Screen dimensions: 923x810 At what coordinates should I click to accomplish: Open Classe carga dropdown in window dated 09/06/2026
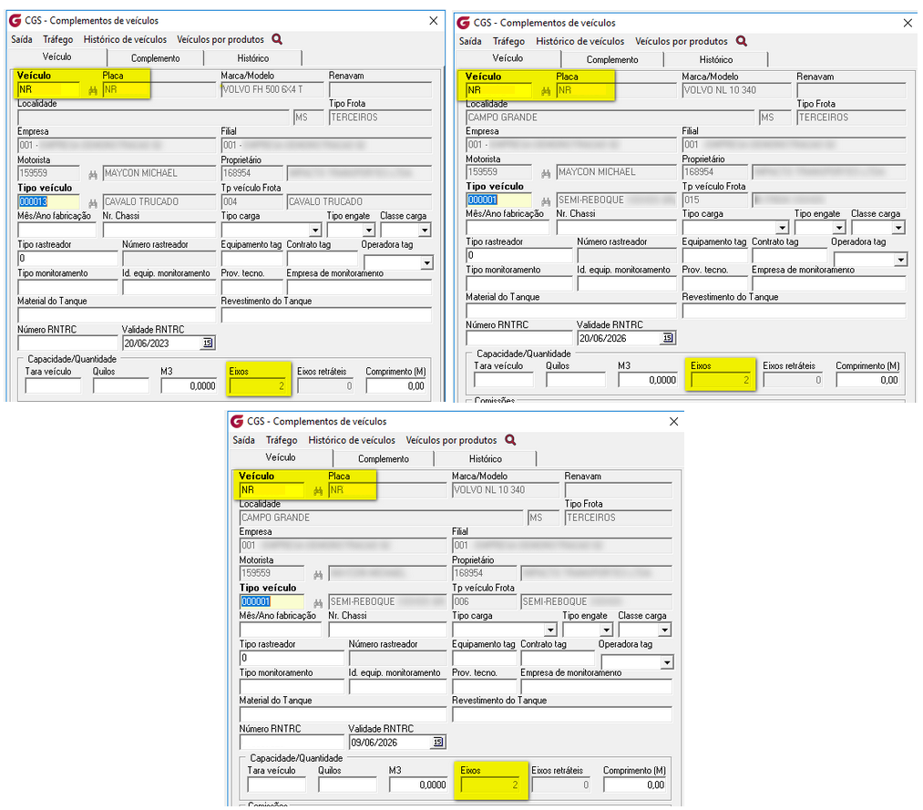pyautogui.click(x=664, y=630)
